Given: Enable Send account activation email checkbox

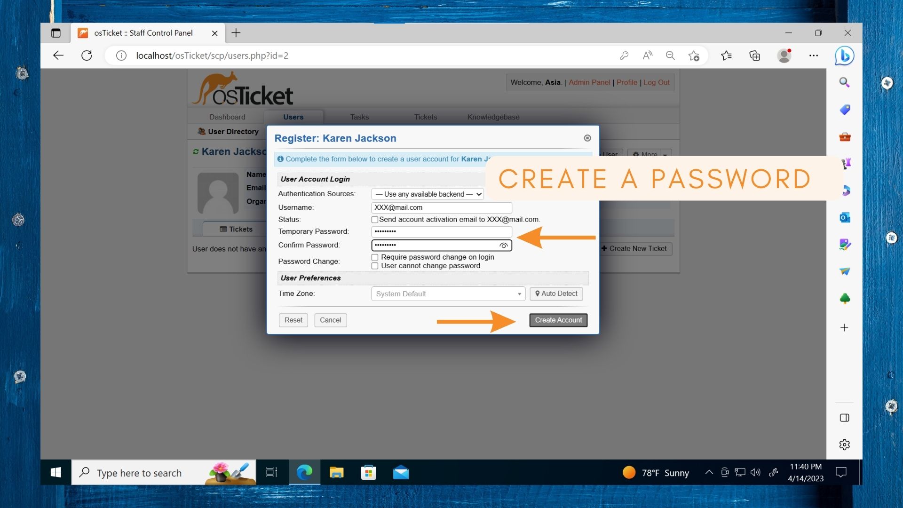Looking at the screenshot, I should pyautogui.click(x=375, y=220).
